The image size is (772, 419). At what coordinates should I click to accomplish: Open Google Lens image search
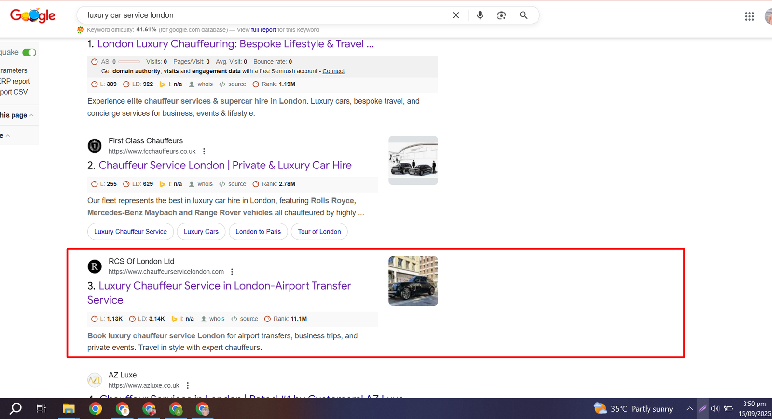501,15
